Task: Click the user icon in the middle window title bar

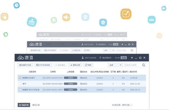Action: click(x=82, y=44)
